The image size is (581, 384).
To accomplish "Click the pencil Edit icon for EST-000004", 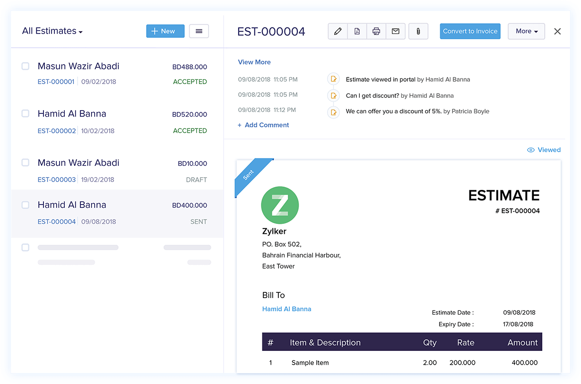I will pyautogui.click(x=338, y=31).
